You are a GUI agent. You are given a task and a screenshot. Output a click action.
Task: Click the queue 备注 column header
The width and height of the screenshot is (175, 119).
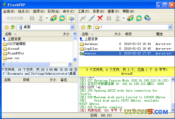pyautogui.click(x=67, y=80)
